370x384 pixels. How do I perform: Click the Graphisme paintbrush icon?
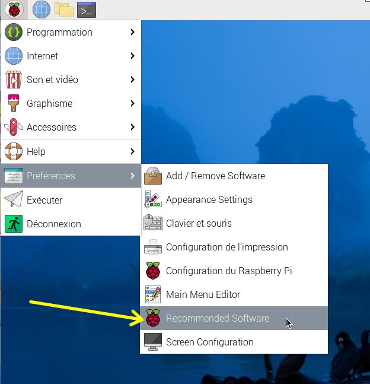pos(14,103)
